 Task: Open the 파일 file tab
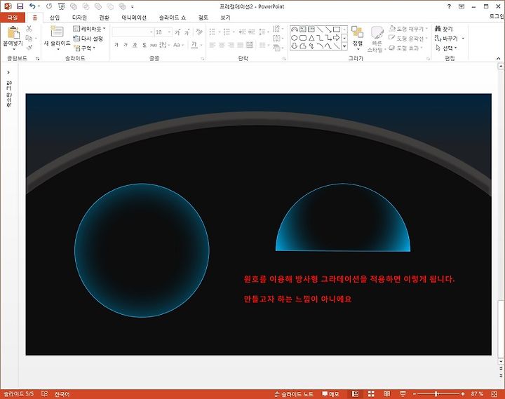tap(12, 18)
